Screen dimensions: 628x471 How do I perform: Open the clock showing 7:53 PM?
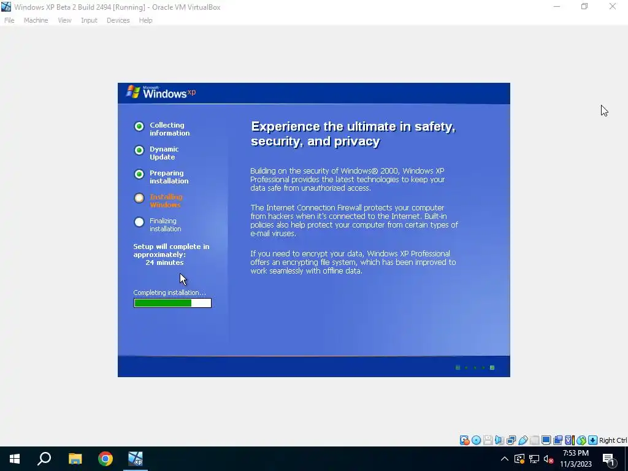point(575,459)
